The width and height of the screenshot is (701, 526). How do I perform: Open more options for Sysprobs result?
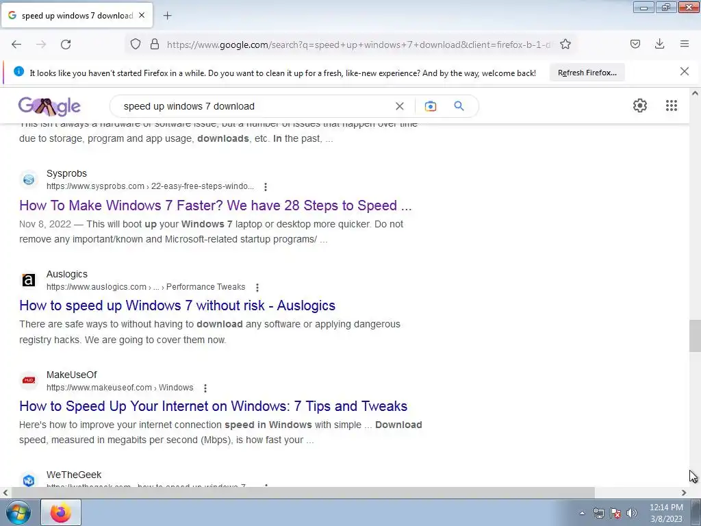[x=266, y=186]
